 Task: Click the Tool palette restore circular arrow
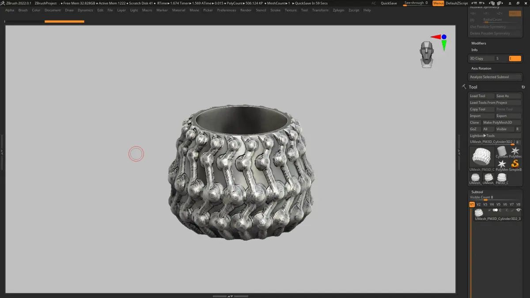[x=523, y=87]
